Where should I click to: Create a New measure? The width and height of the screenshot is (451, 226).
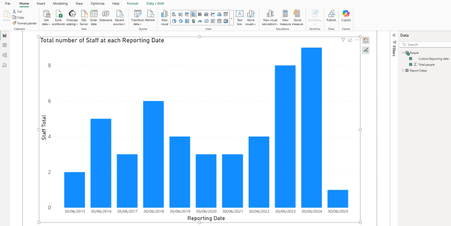pyautogui.click(x=285, y=18)
